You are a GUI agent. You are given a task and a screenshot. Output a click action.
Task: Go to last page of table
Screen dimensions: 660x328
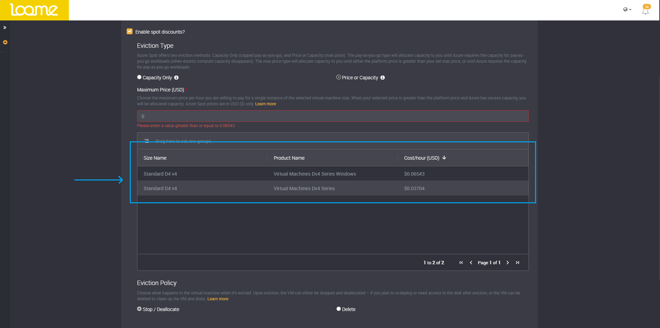517,263
